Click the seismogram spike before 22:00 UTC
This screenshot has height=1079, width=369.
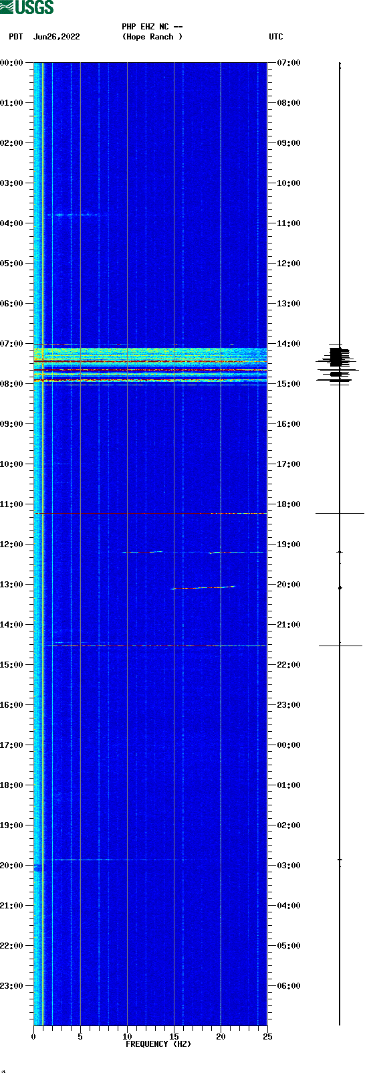pos(340,646)
